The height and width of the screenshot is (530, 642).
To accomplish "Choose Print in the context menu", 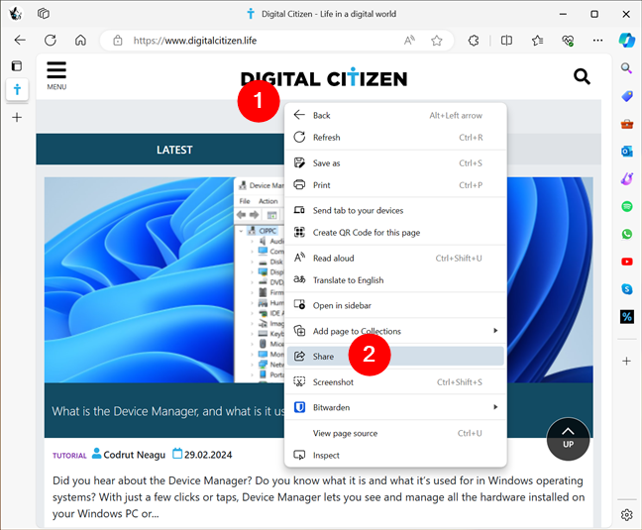I will 395,185.
